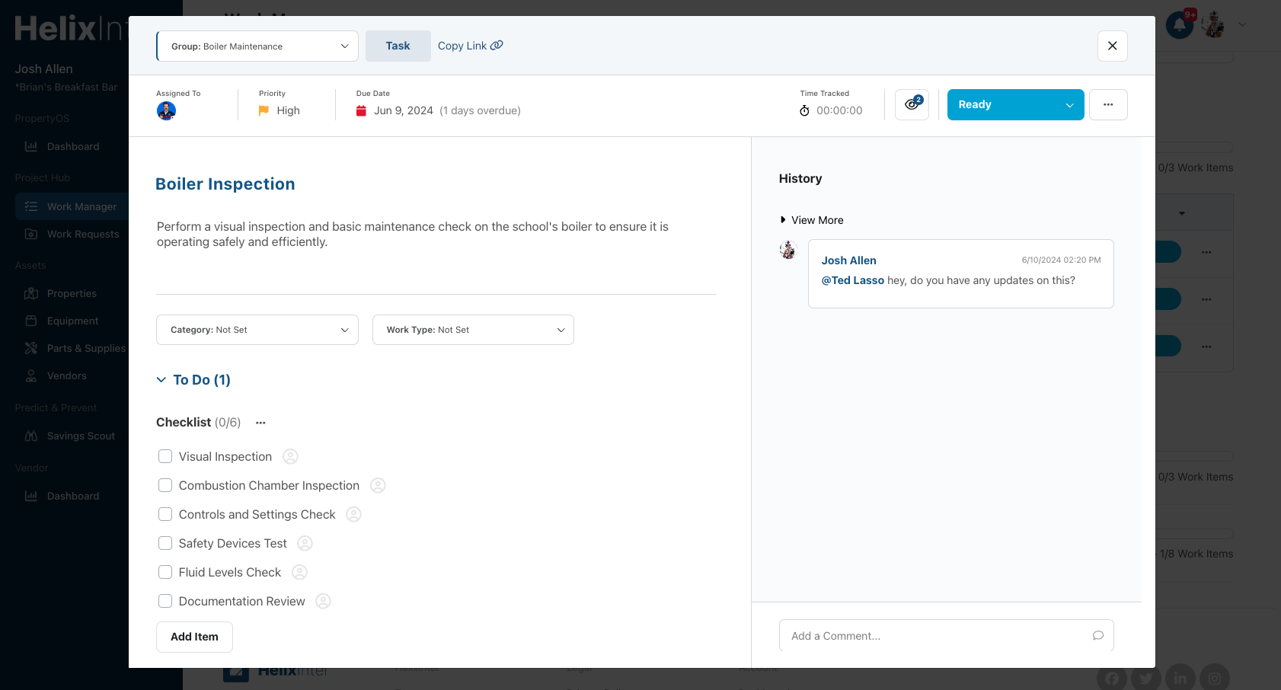The image size is (1281, 690).
Task: Change the Ready status dropdown
Action: [1015, 104]
